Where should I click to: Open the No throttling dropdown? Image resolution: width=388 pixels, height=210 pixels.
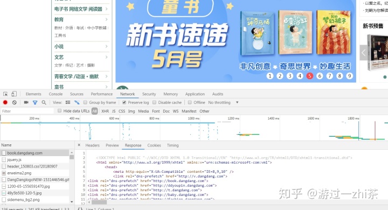(223, 102)
